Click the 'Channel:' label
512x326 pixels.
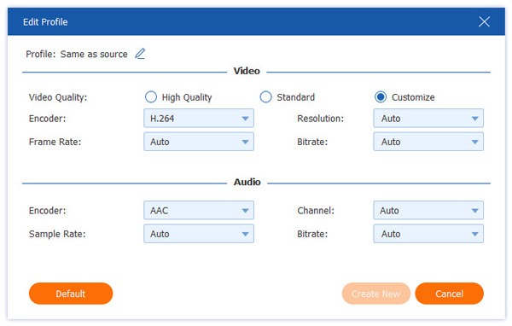[x=316, y=211]
